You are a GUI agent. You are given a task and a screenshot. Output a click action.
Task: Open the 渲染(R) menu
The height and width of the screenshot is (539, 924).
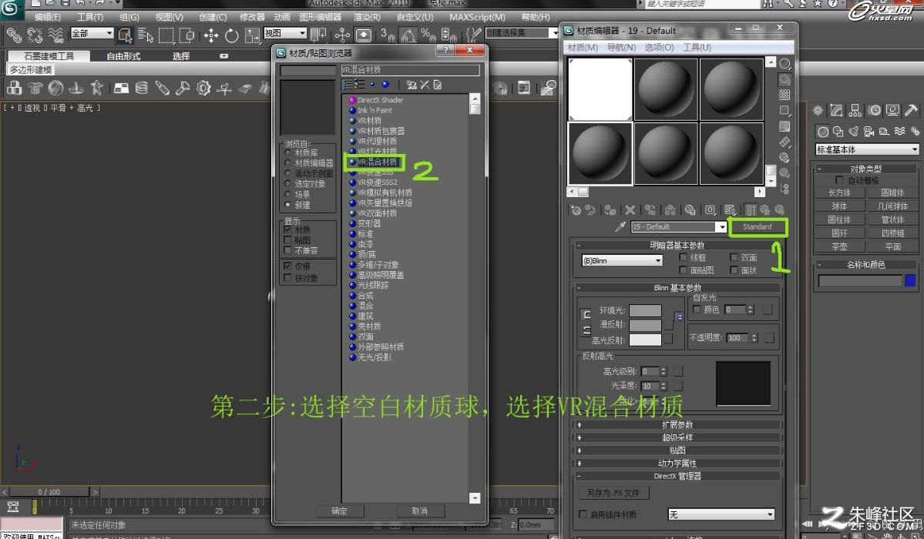(x=367, y=17)
